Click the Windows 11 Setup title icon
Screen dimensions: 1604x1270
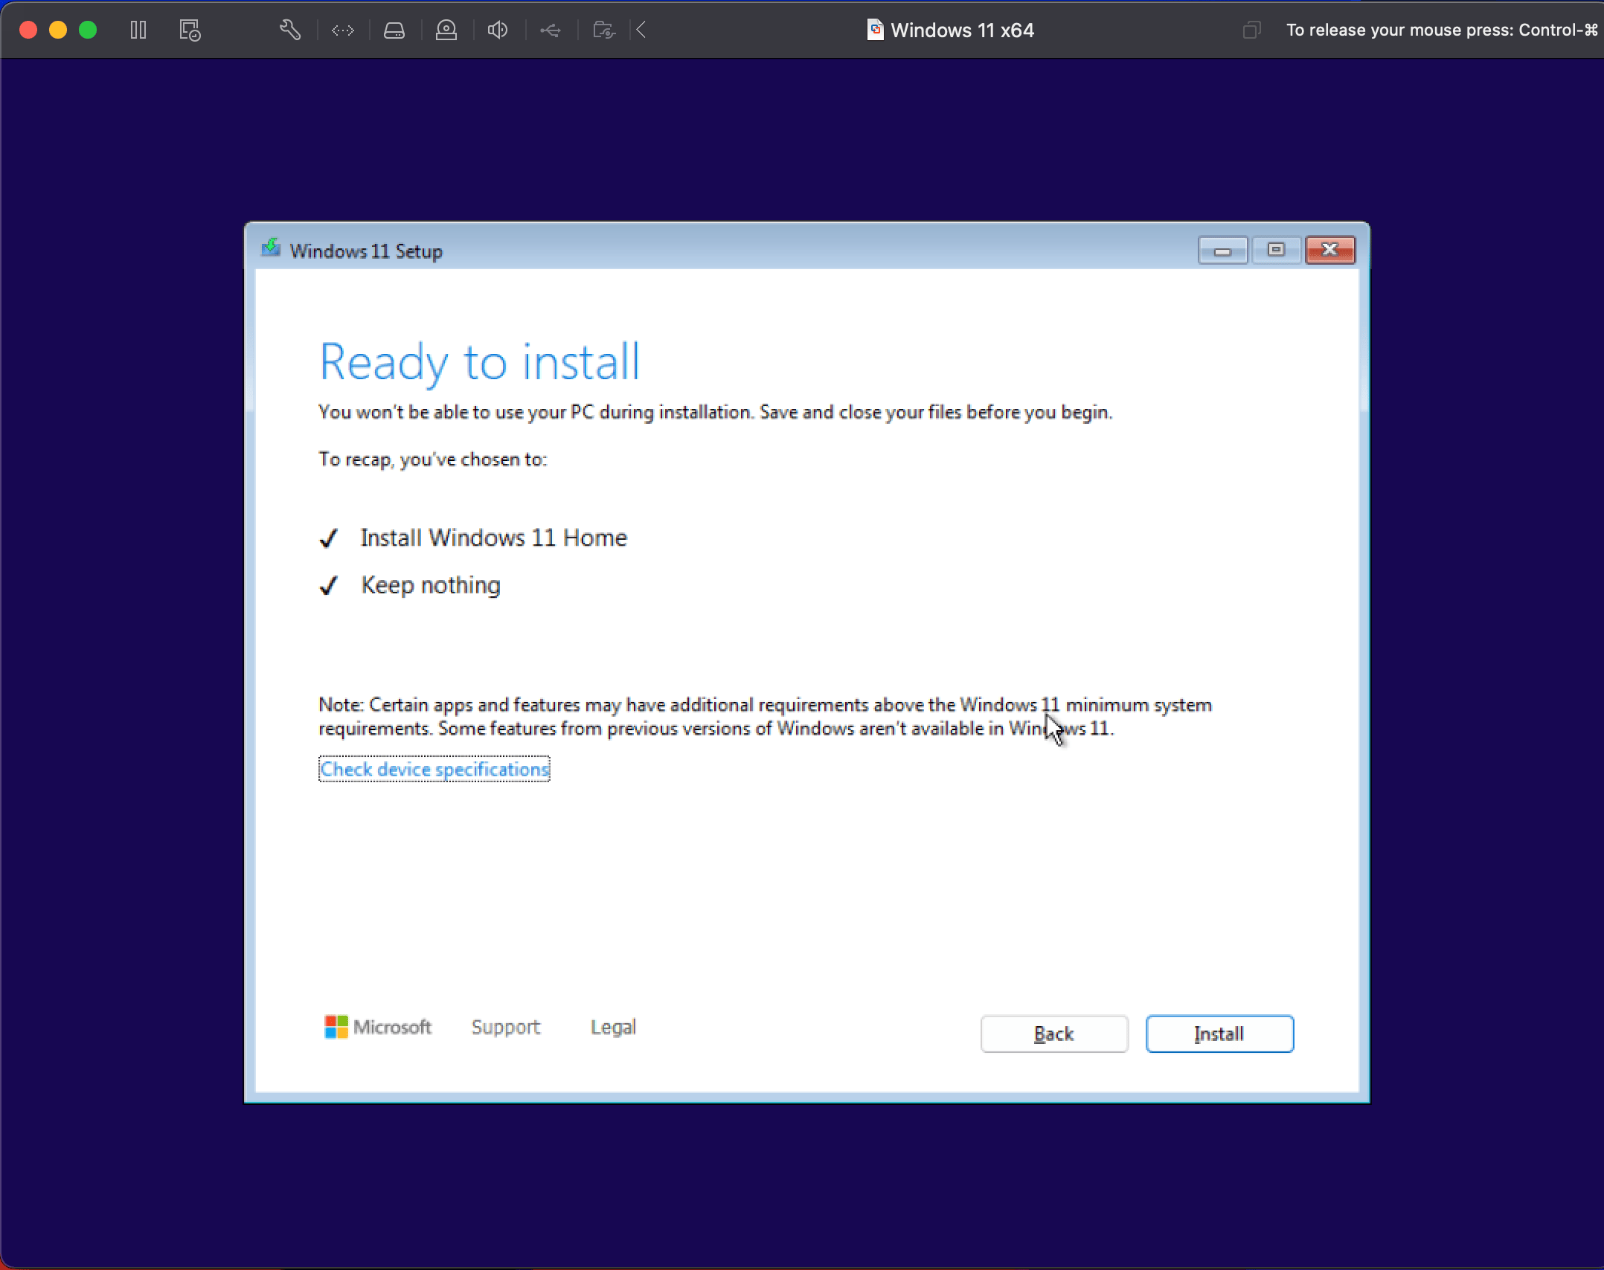270,248
